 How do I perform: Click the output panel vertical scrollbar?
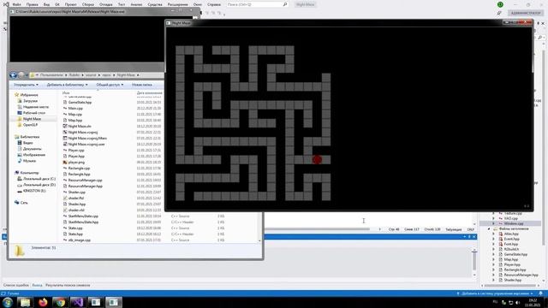[x=474, y=260]
